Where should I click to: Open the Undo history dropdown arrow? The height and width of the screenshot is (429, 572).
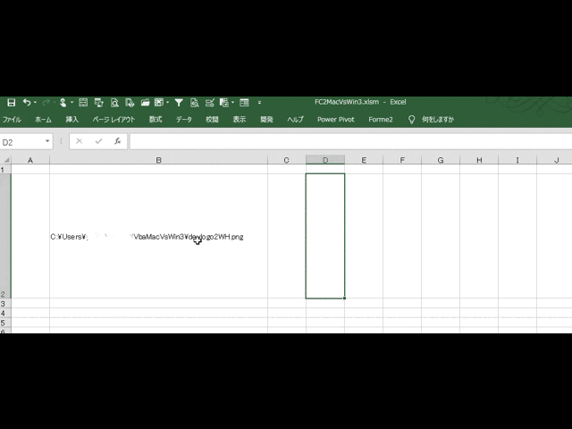(36, 103)
